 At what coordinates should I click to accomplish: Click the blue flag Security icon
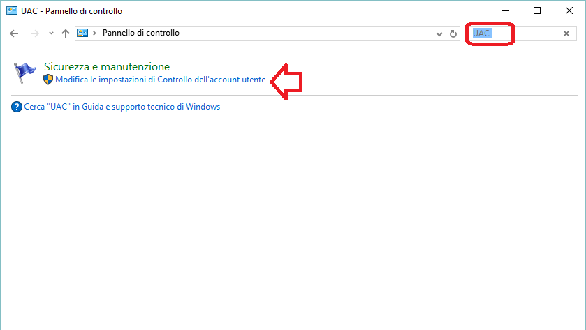[24, 73]
